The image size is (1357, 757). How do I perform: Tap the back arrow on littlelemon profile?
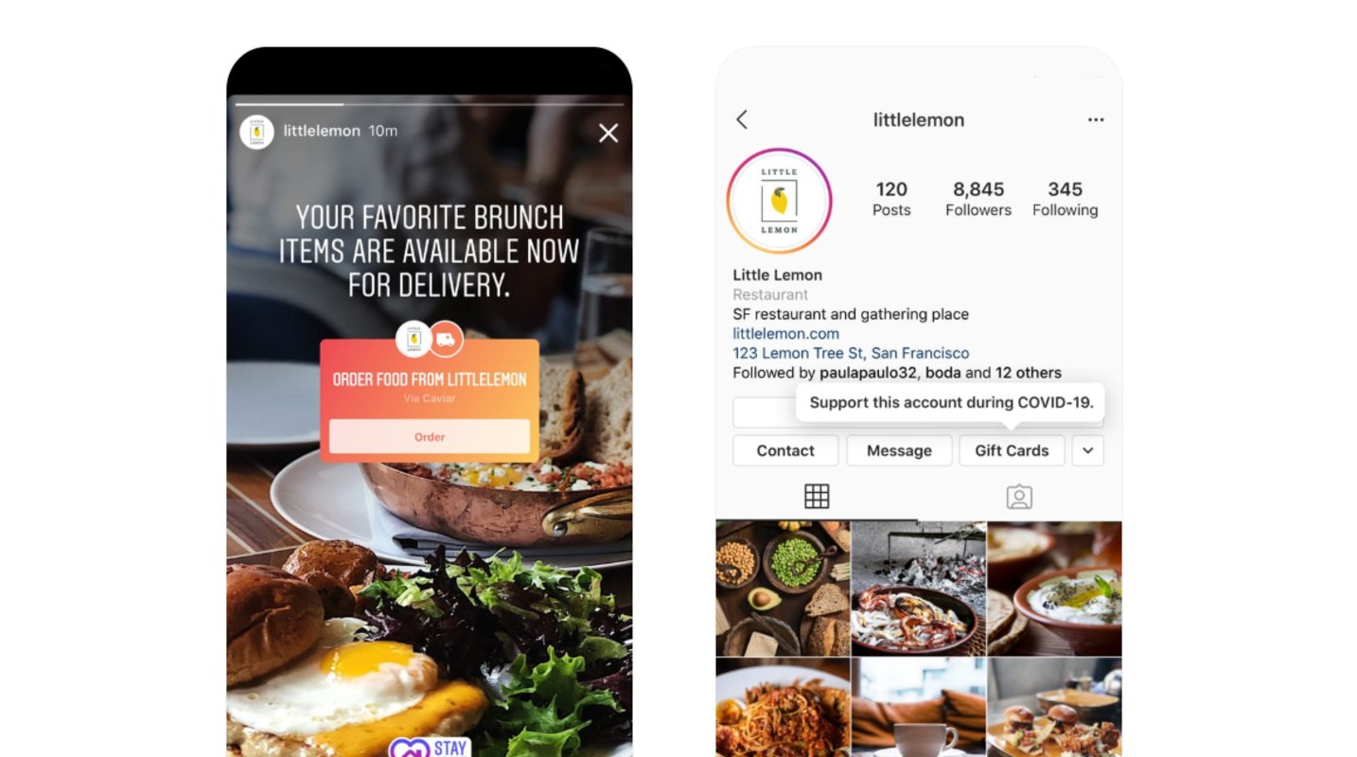point(742,119)
